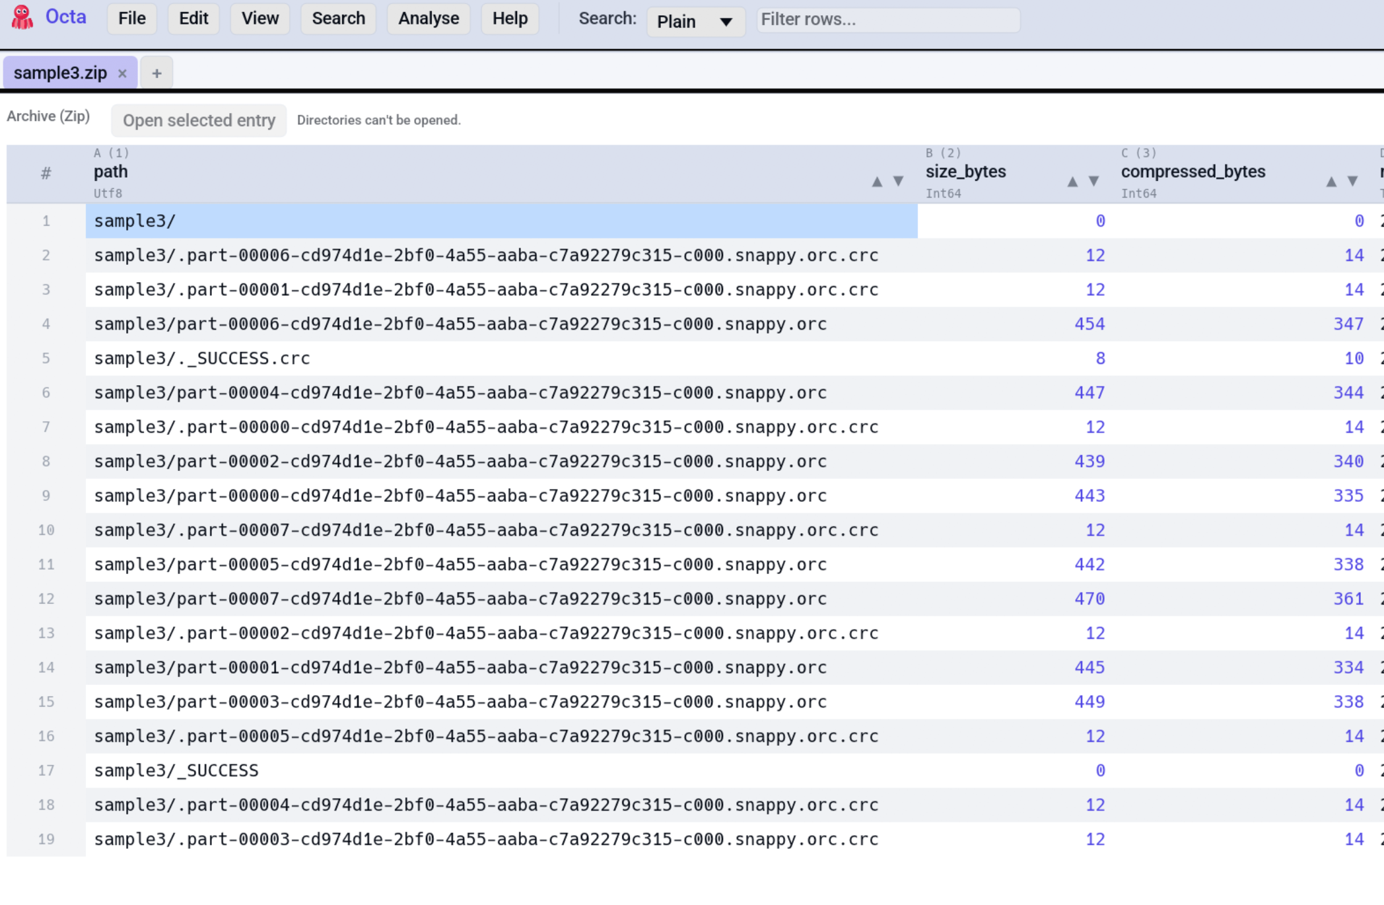The image size is (1384, 905).
Task: Open the File menu
Action: 131,18
